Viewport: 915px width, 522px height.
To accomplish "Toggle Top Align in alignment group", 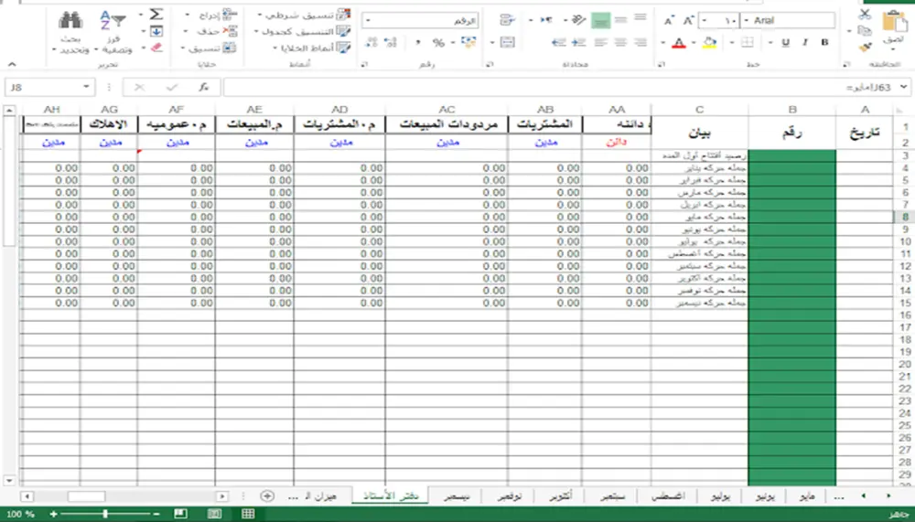I will [x=640, y=19].
